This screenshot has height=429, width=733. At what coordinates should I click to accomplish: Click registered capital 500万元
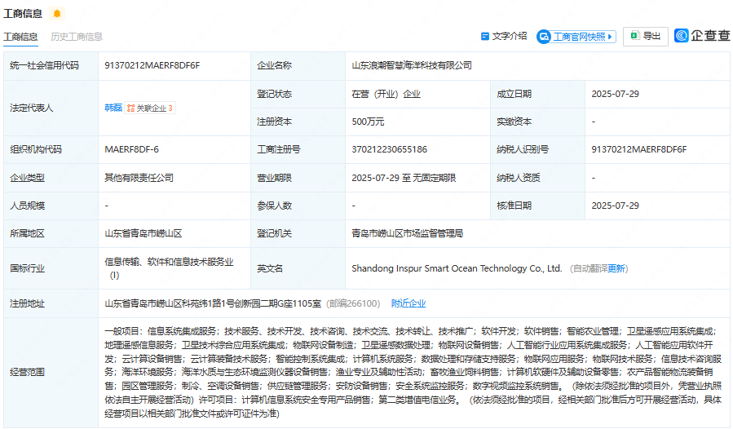[x=368, y=122]
